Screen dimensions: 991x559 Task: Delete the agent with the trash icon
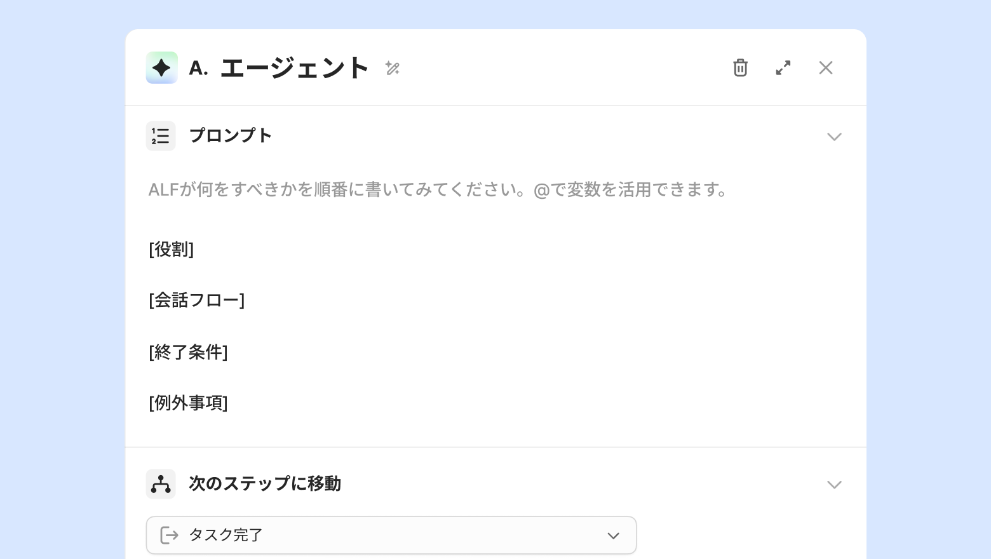[x=740, y=68]
